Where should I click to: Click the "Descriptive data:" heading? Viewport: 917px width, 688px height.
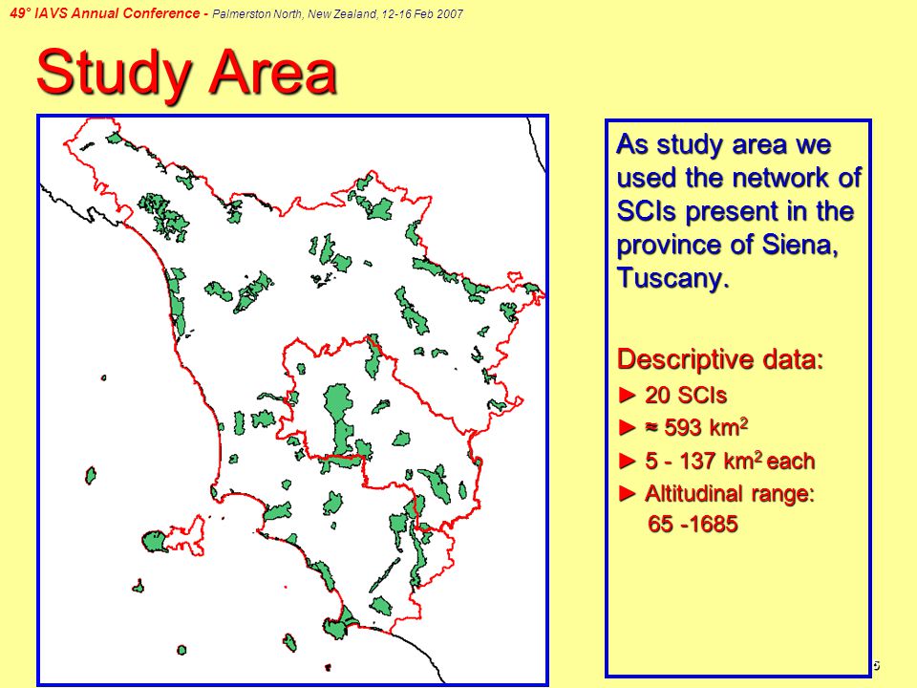pos(720,358)
